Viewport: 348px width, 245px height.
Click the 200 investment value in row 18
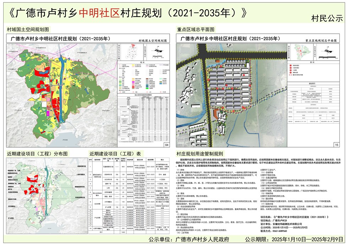tap(123, 228)
